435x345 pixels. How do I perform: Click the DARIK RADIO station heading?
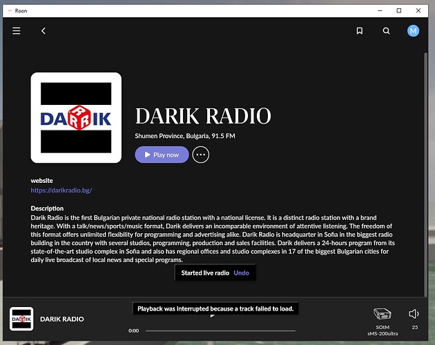click(203, 116)
